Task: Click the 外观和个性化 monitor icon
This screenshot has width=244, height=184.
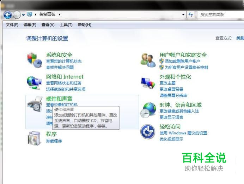Action: [x=148, y=83]
